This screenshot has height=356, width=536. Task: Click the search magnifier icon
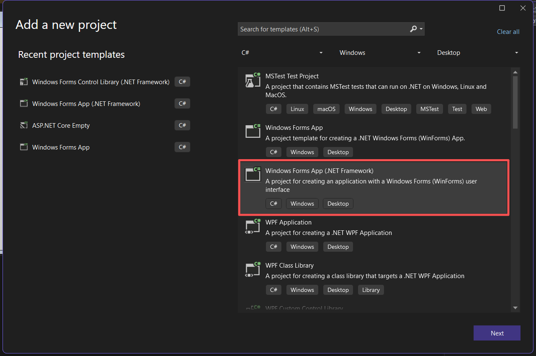pos(413,29)
